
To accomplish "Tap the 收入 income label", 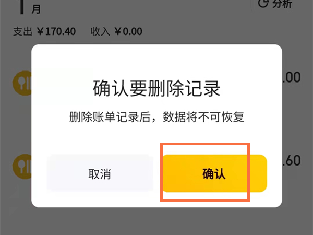I will 100,31.
